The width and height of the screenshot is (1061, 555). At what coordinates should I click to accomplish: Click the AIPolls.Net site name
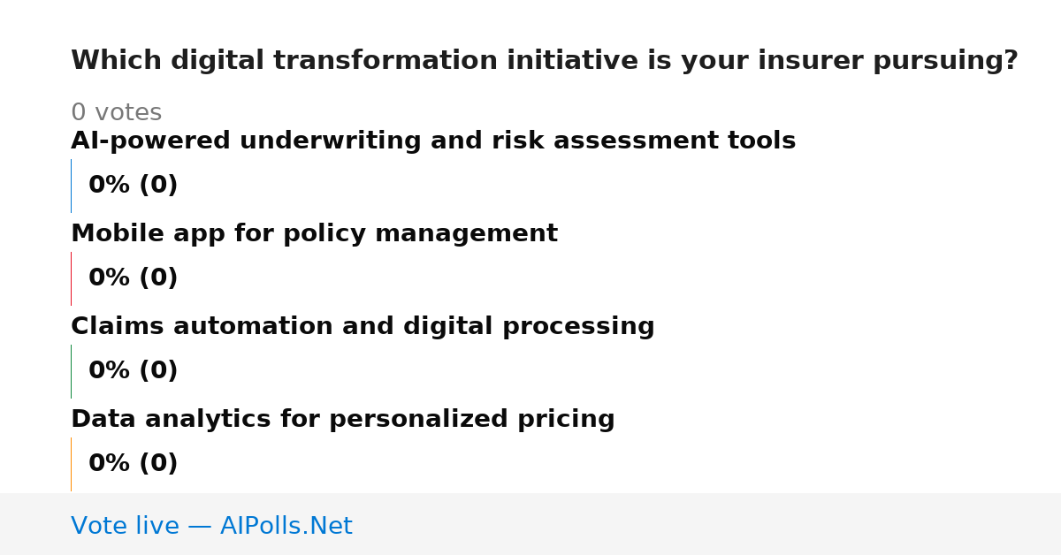(x=286, y=527)
